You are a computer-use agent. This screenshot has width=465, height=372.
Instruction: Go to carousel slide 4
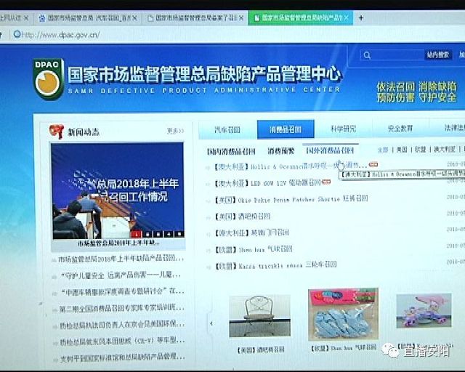coord(168,234)
